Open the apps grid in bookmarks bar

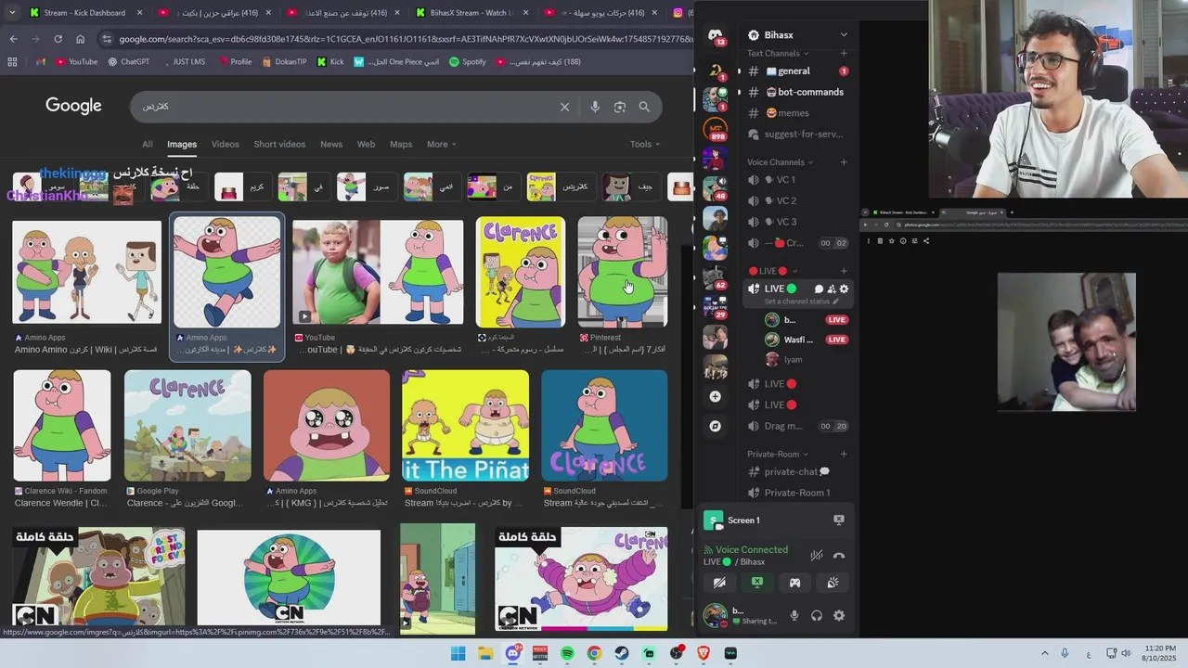12,62
